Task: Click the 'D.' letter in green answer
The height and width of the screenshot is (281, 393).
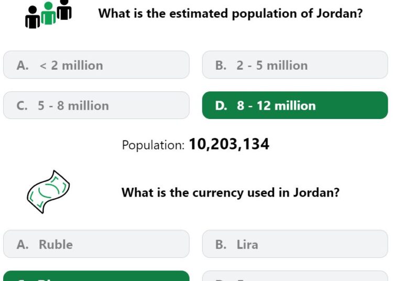Action: [221, 105]
